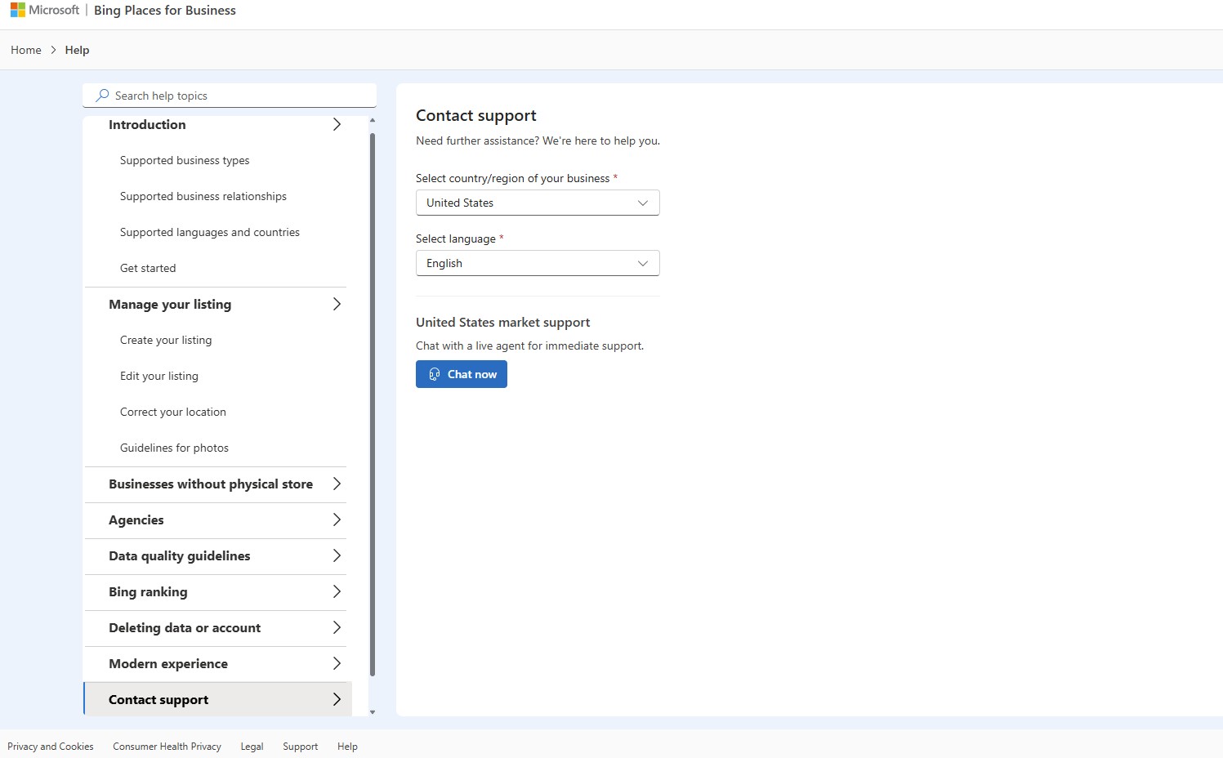
Task: Open the Help footer link
Action: click(347, 747)
